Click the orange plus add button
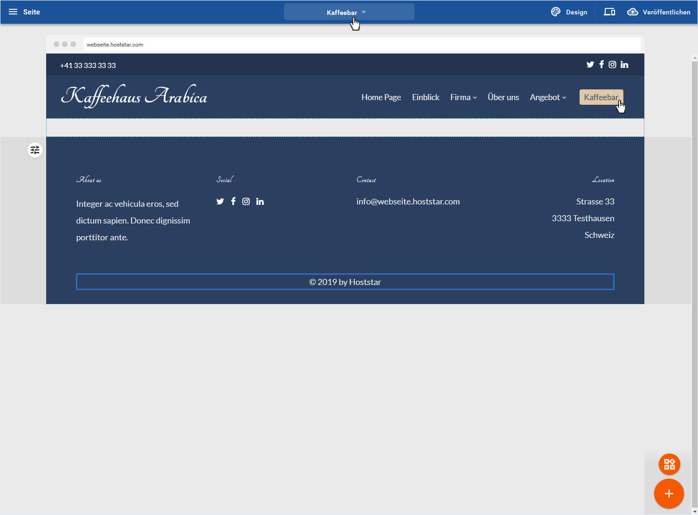The height and width of the screenshot is (515, 698). (x=669, y=494)
